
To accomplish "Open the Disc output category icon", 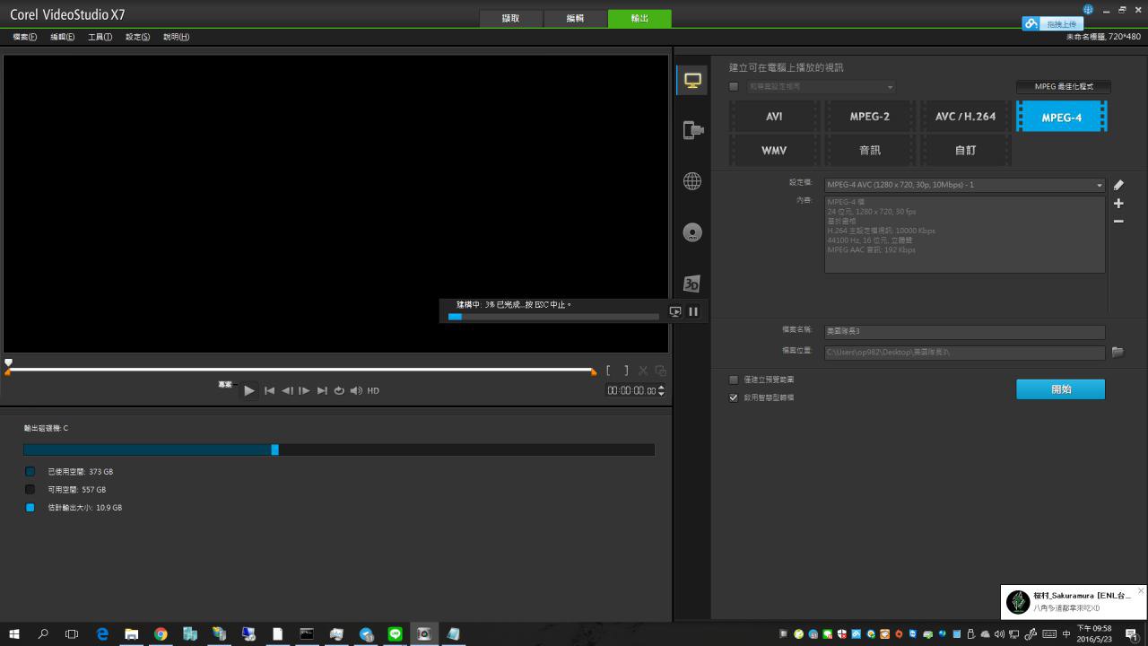I will (x=692, y=232).
